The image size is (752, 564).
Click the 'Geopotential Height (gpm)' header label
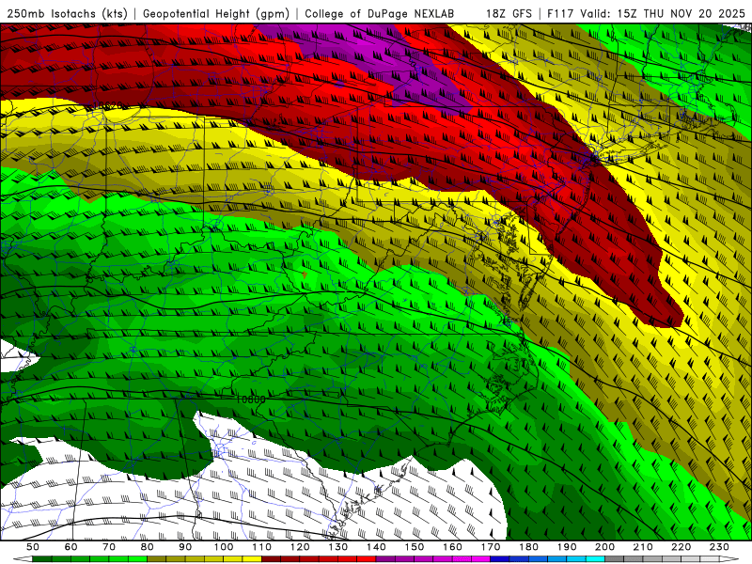pos(216,13)
